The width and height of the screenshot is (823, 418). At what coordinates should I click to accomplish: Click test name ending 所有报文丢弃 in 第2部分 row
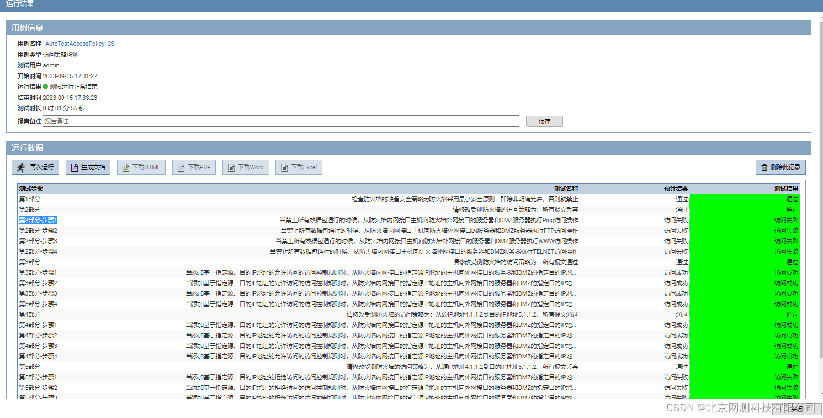(x=516, y=210)
